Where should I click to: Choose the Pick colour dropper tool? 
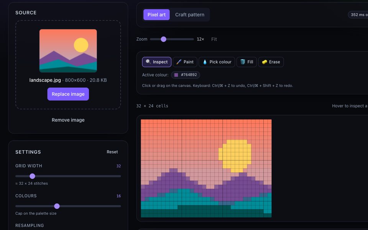point(217,62)
